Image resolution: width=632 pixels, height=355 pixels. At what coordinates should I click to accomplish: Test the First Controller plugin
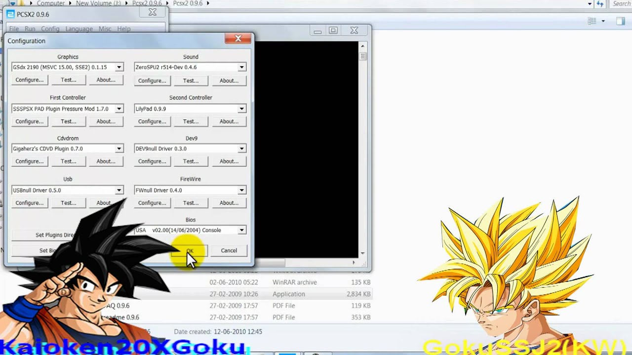tap(68, 121)
